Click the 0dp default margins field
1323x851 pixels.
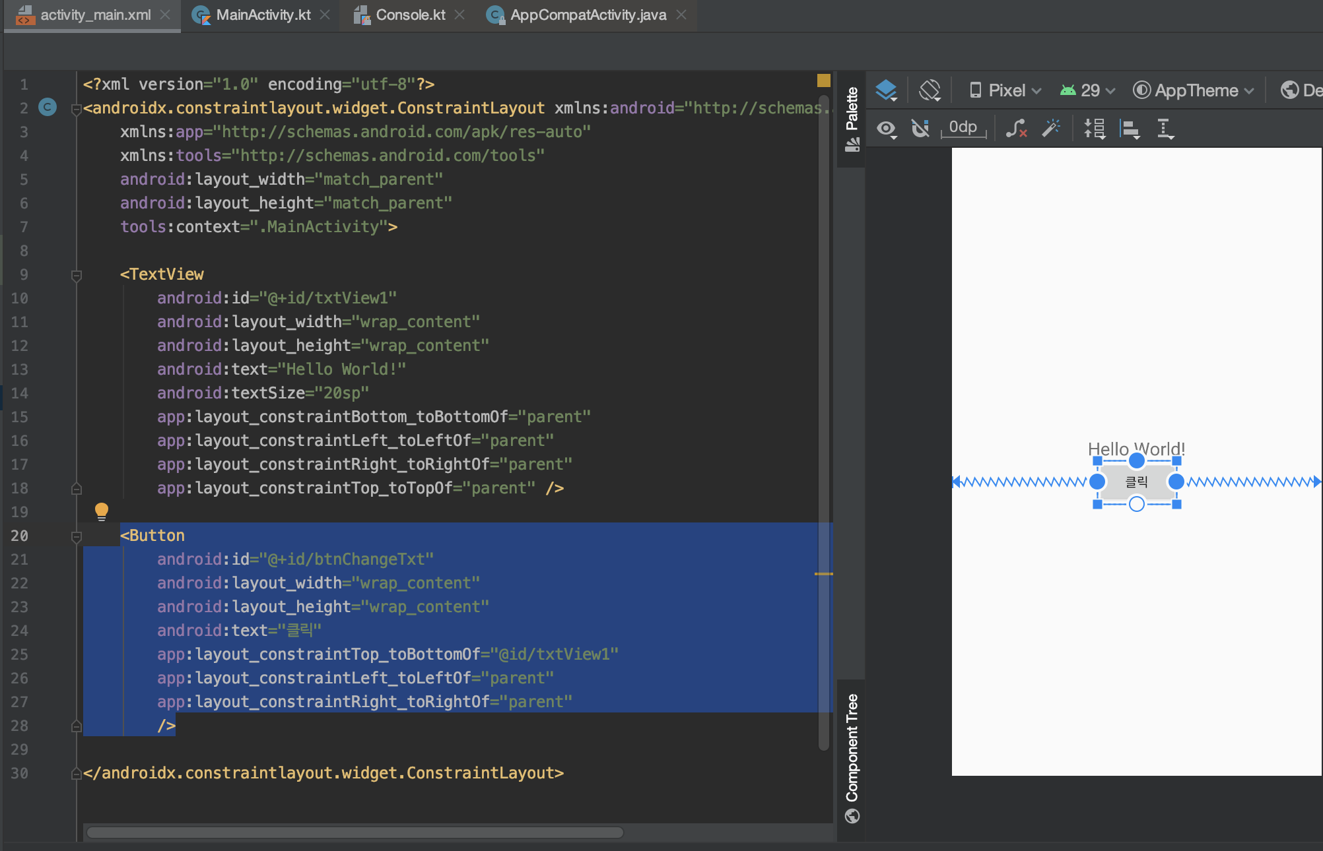click(x=963, y=127)
